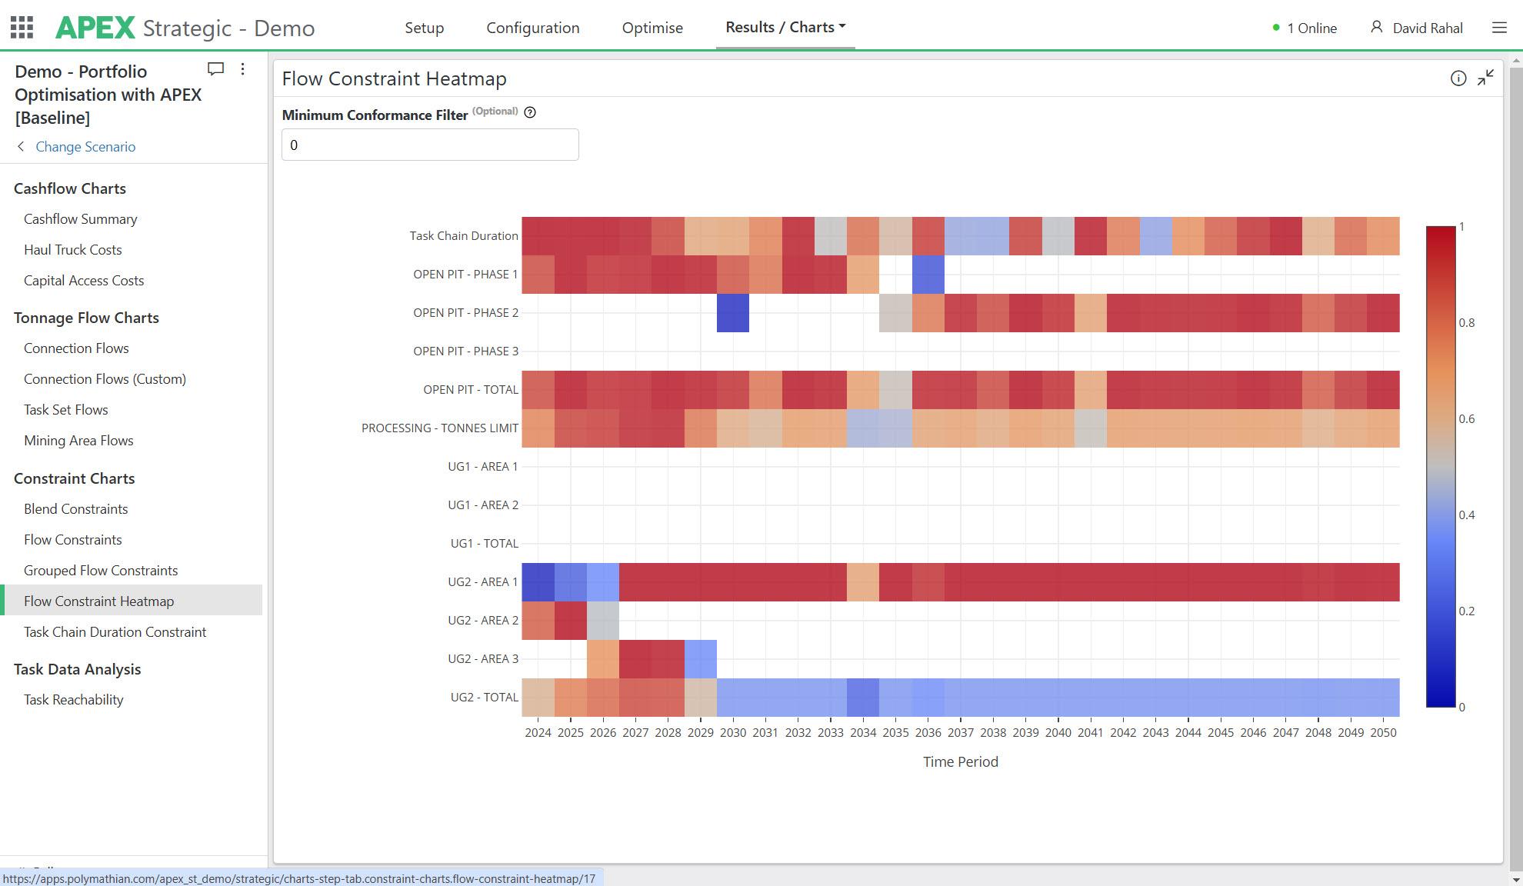Open the hamburger menu icon
This screenshot has width=1523, height=886.
click(x=1499, y=28)
